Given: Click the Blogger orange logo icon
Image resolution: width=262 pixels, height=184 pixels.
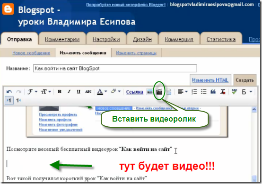Looking at the screenshot, I should [8, 9].
